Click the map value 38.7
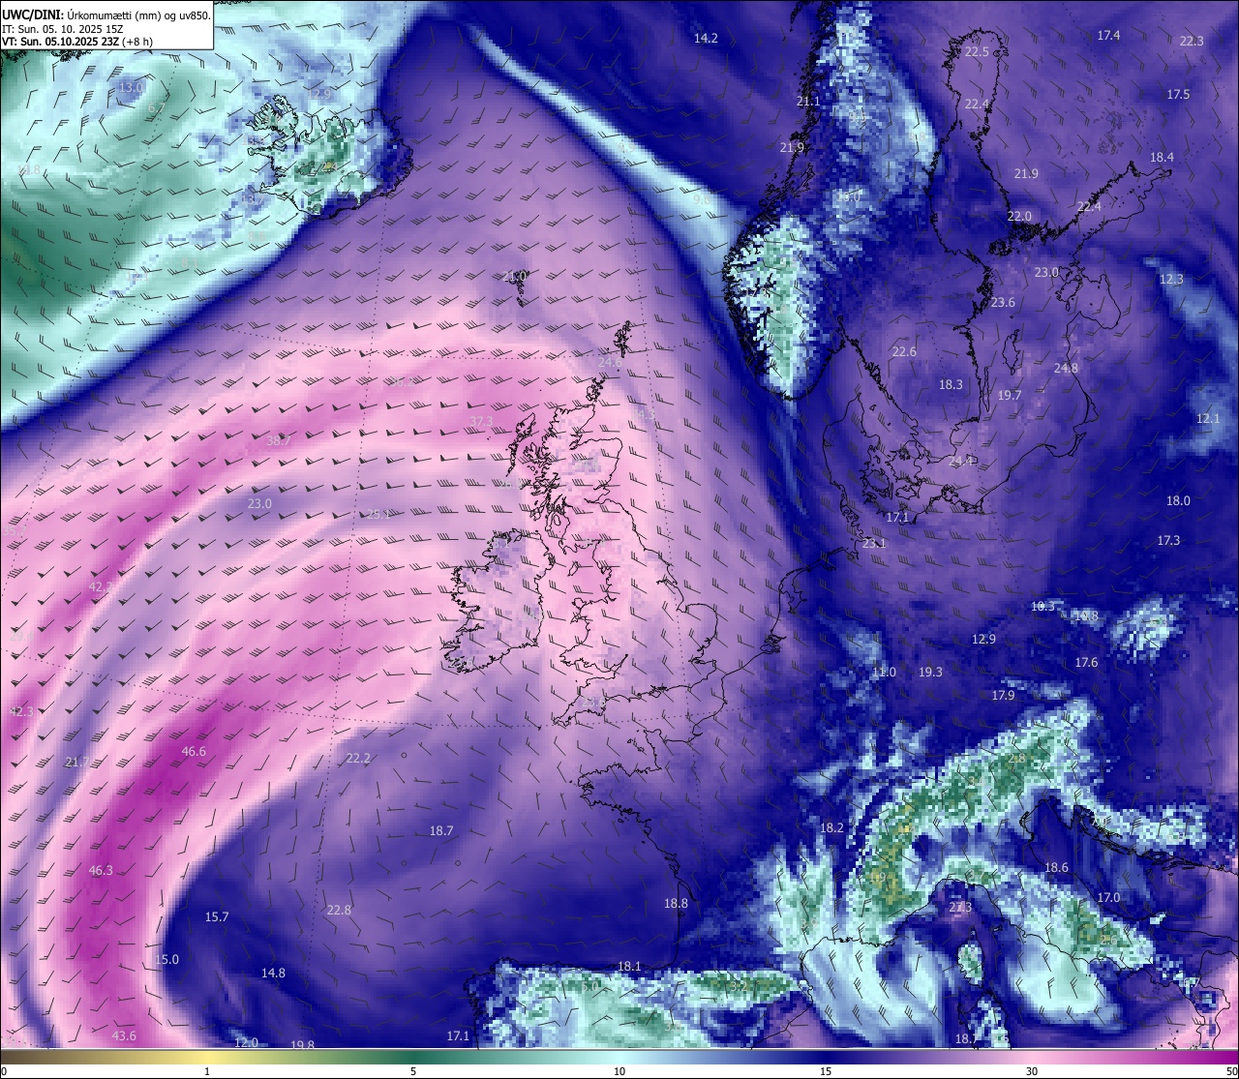Screen dimensions: 1239x1079 [278, 441]
